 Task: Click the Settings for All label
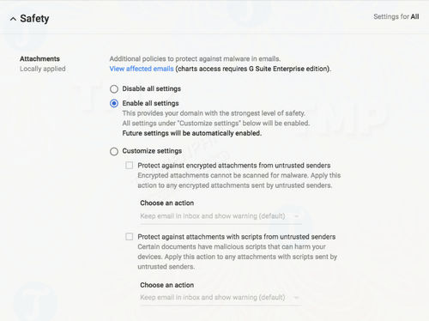pos(396,16)
